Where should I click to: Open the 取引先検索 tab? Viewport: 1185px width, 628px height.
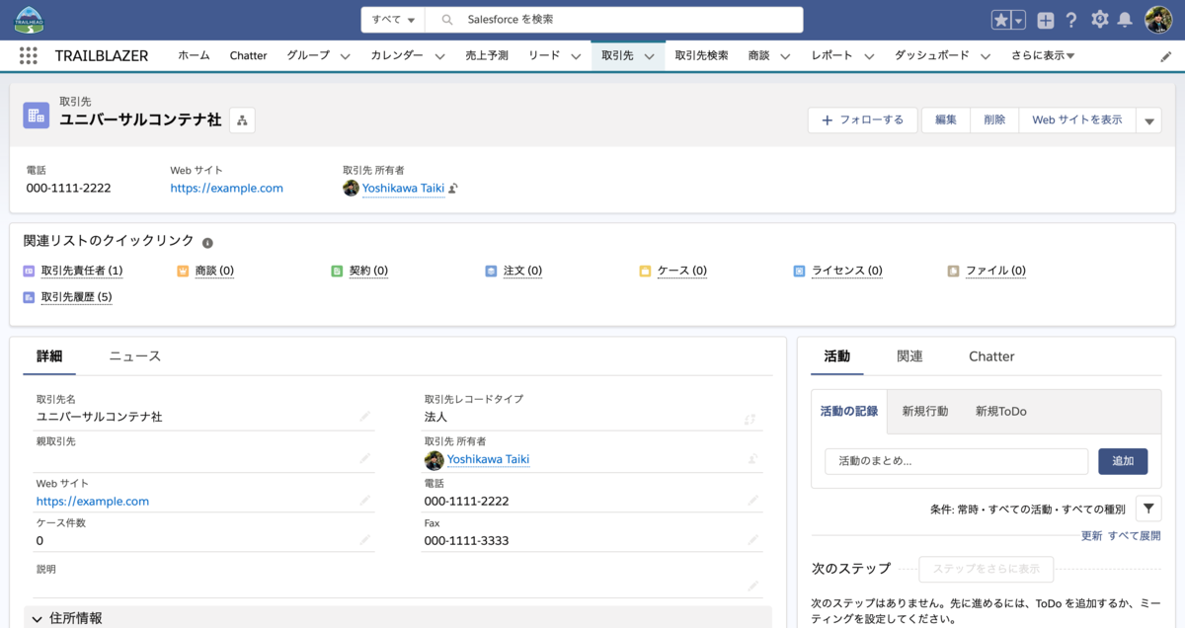702,56
